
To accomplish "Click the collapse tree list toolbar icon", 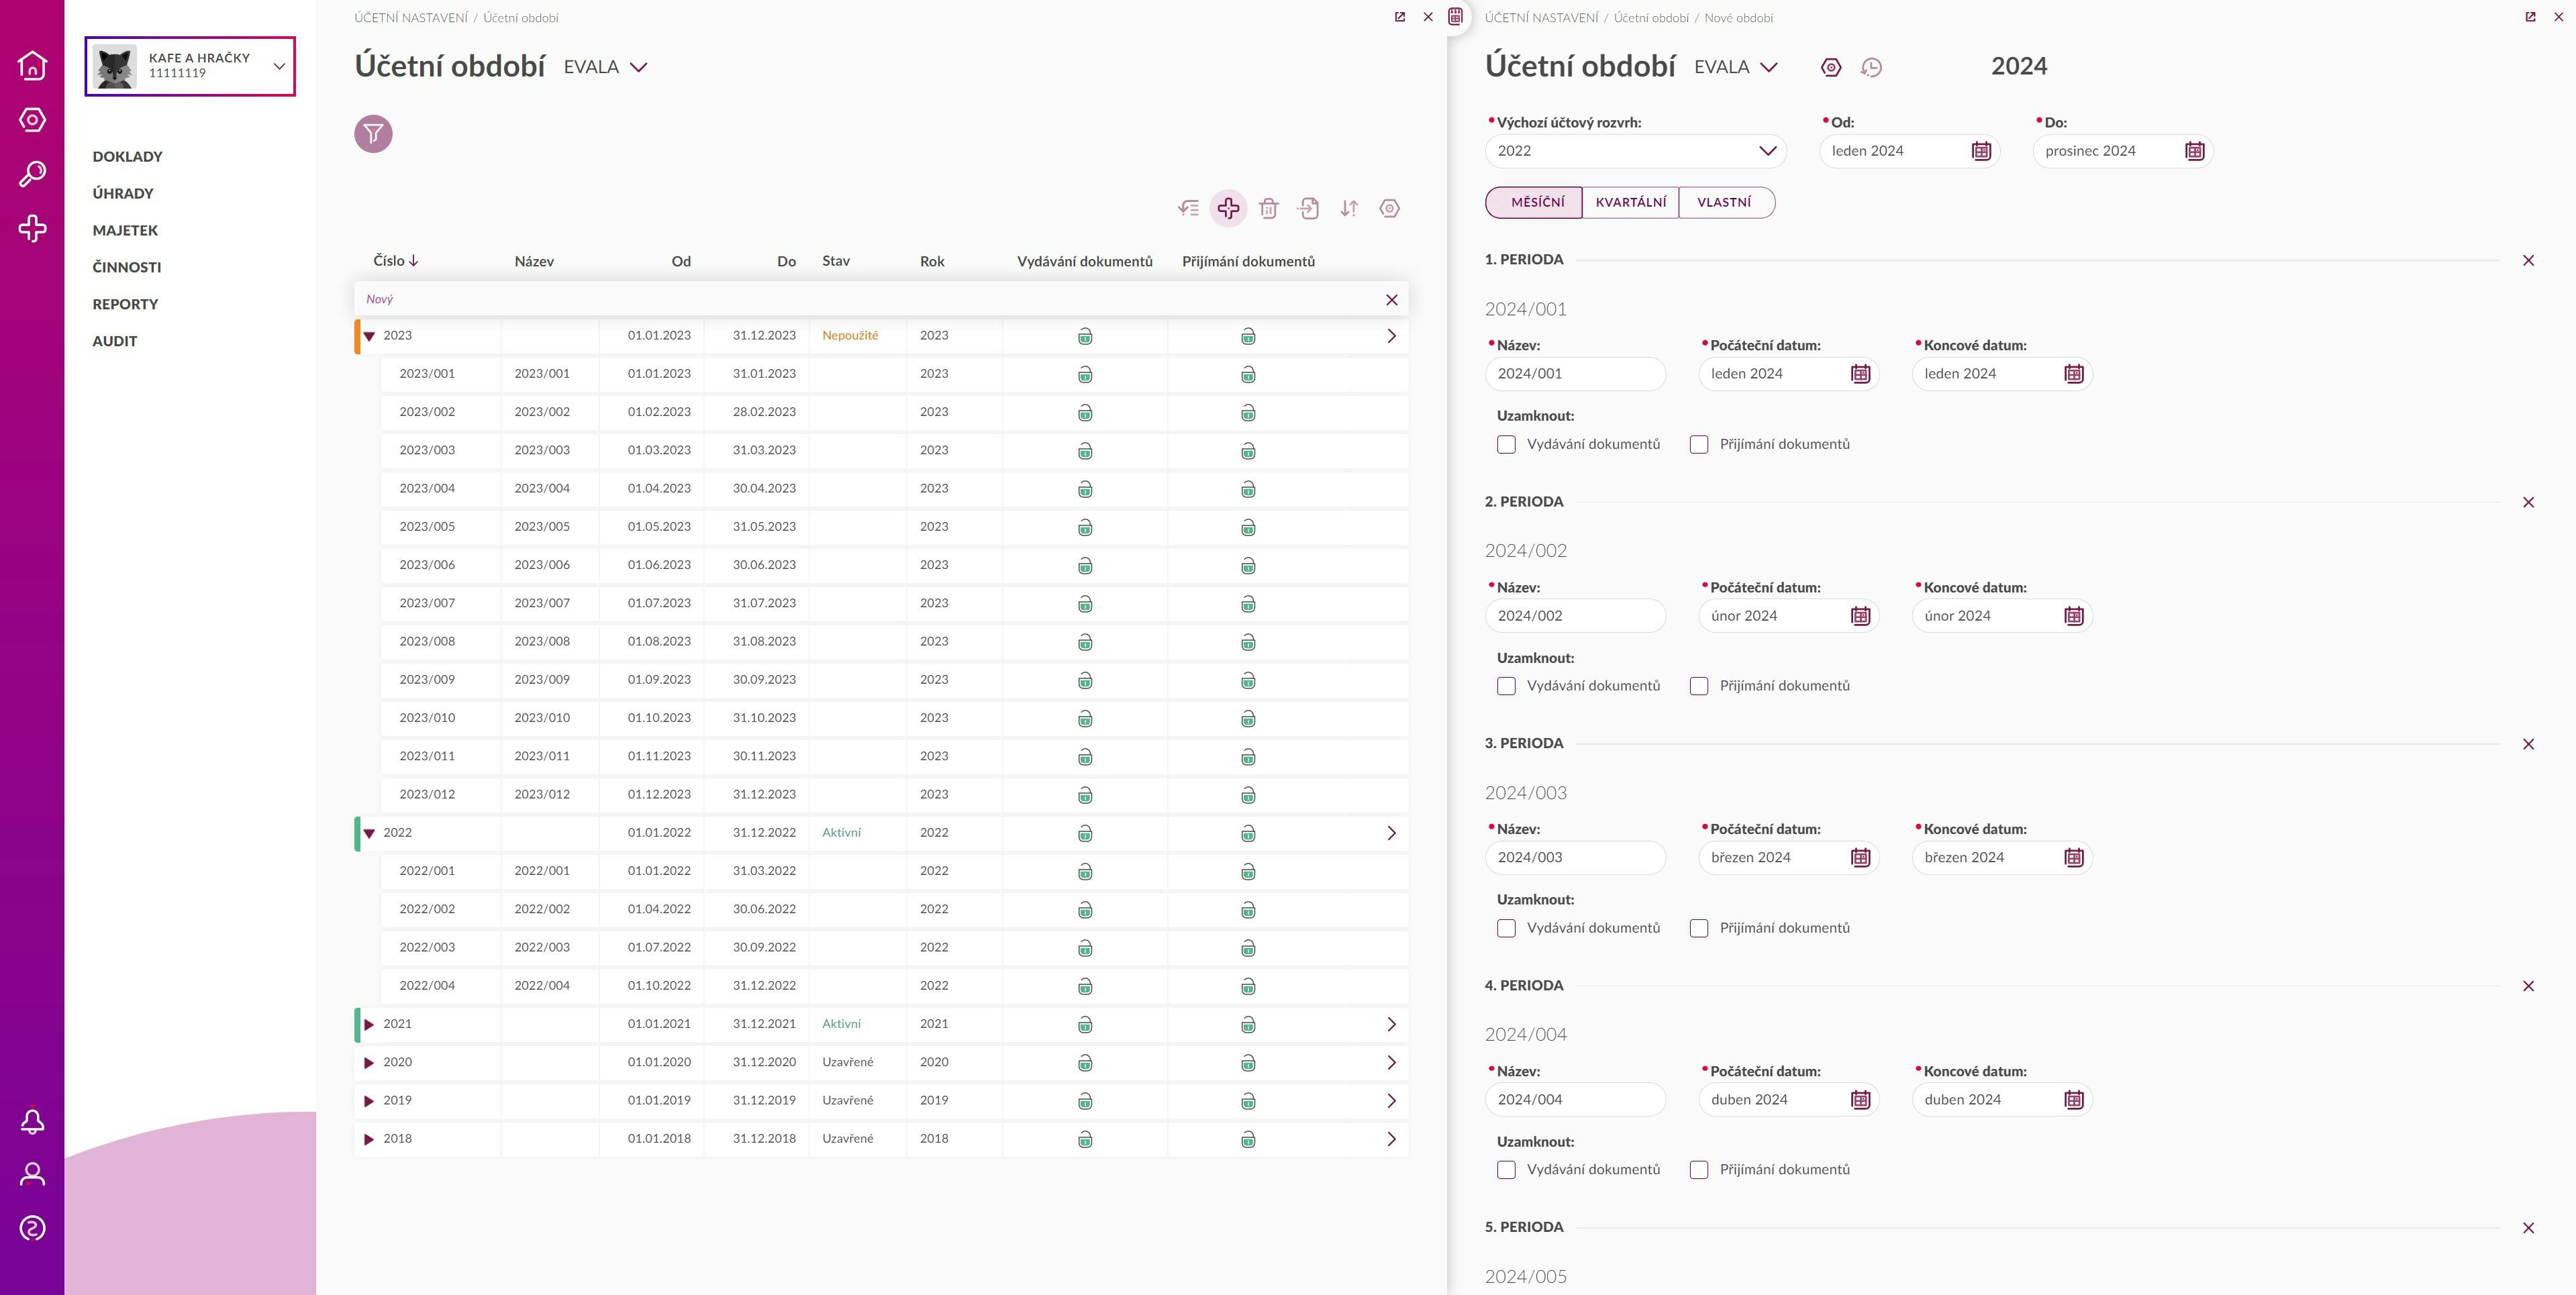I will [1188, 208].
